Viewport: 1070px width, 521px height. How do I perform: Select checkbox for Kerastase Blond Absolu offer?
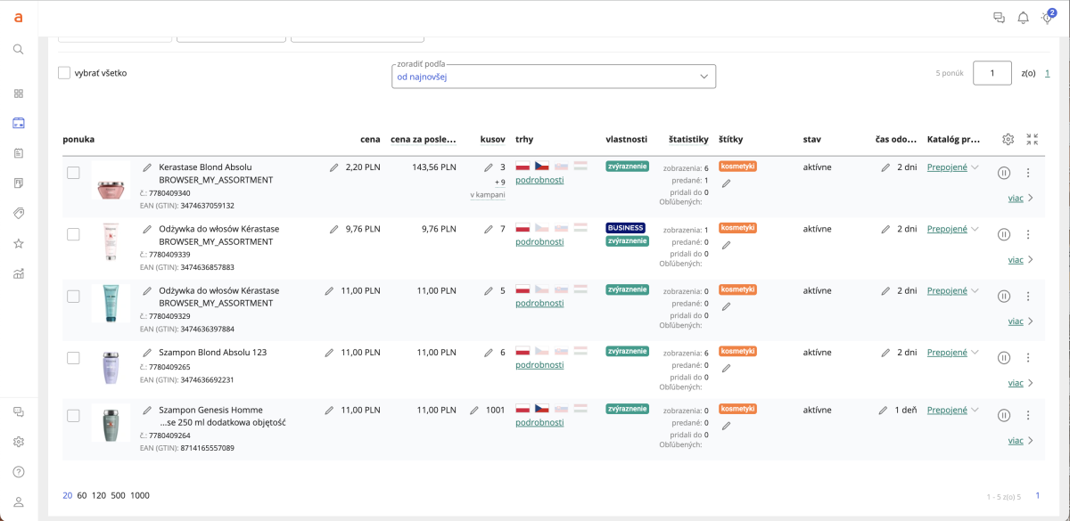point(74,173)
